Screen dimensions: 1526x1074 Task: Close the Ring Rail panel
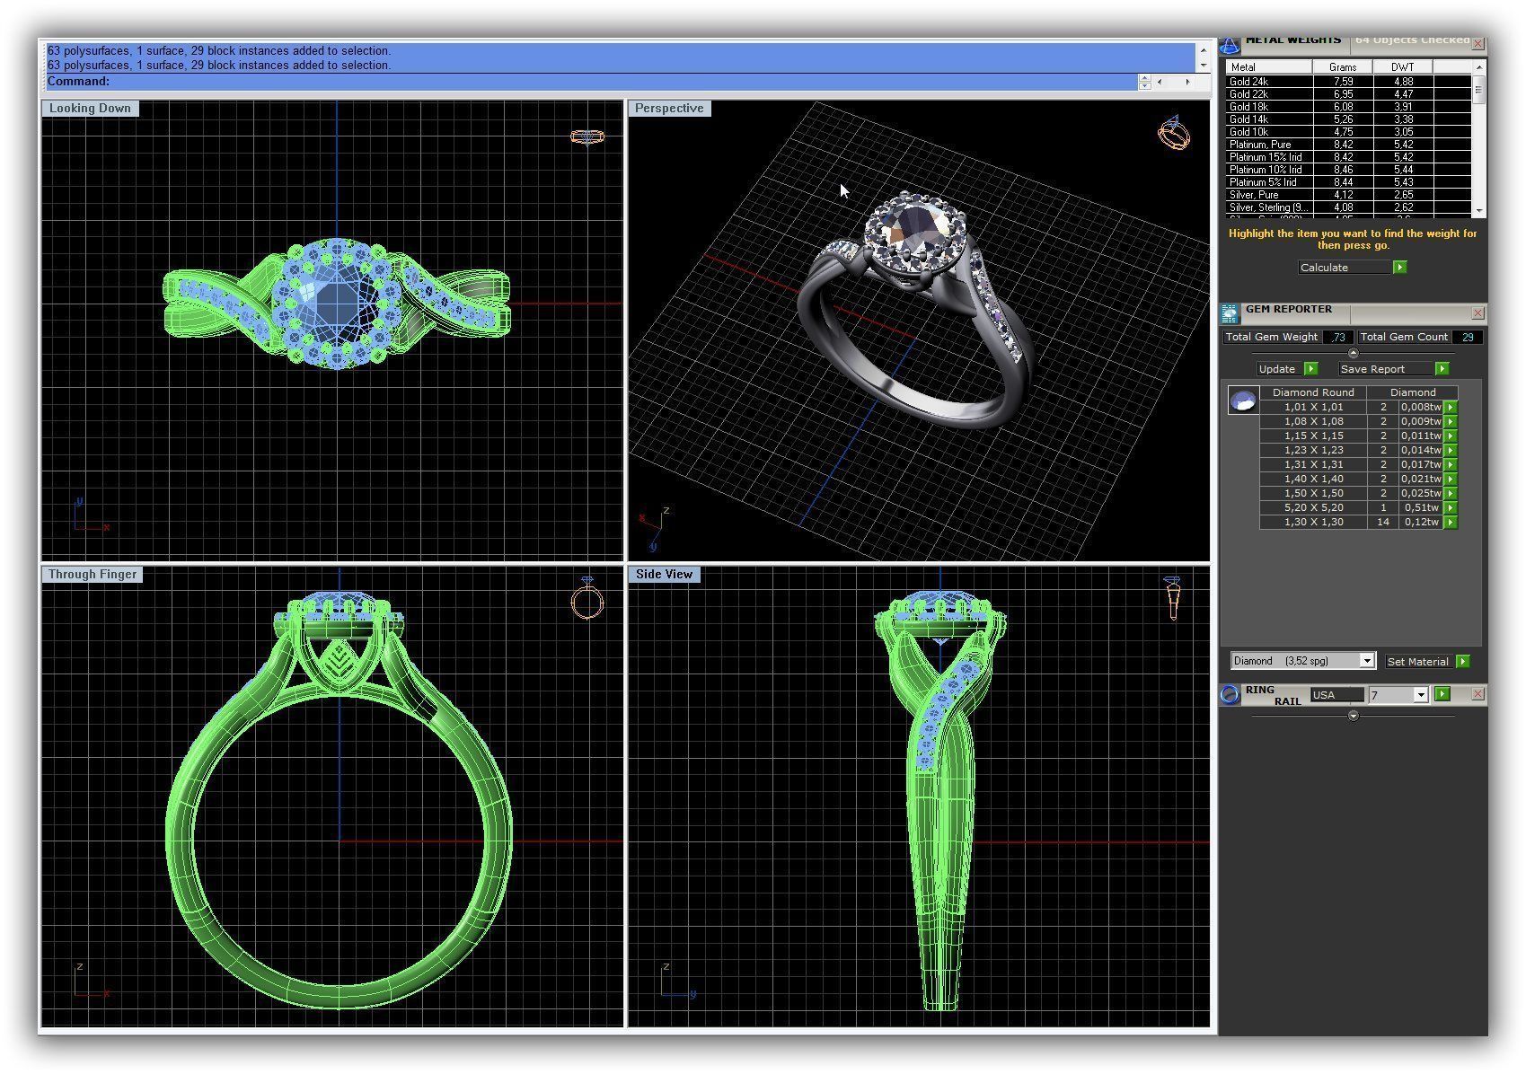tap(1477, 694)
